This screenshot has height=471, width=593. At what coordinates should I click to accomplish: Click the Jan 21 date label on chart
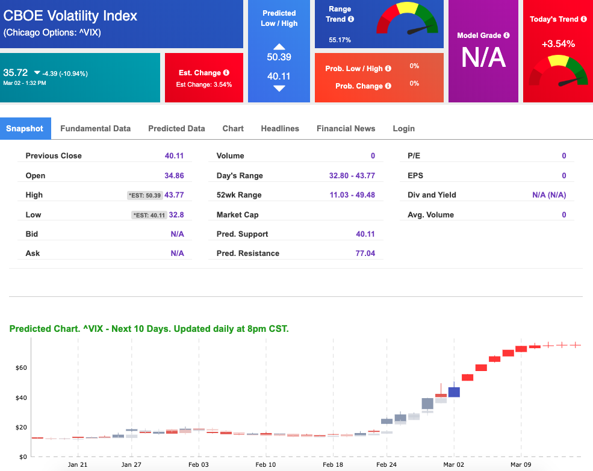78,464
